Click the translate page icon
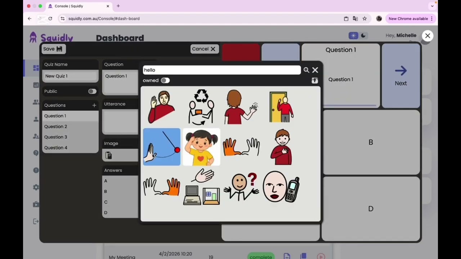This screenshot has width=461, height=259. (x=355, y=19)
